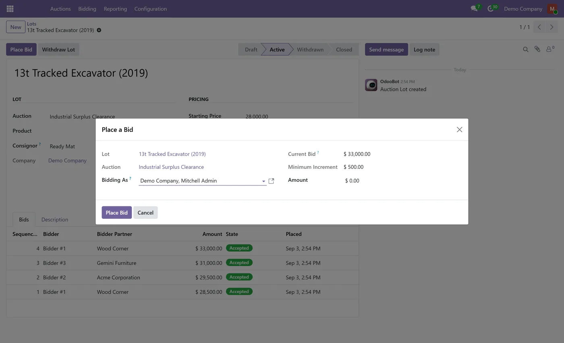Click the OdooBot avatar

[x=371, y=85]
